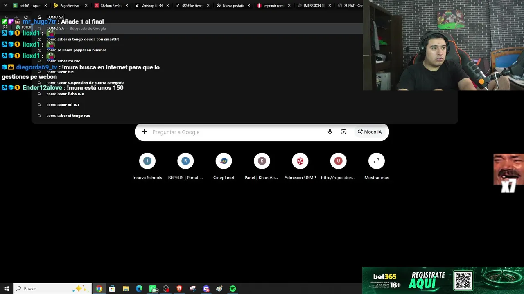Select the suggestion como sacar ruc
524x294 pixels.
(244, 72)
